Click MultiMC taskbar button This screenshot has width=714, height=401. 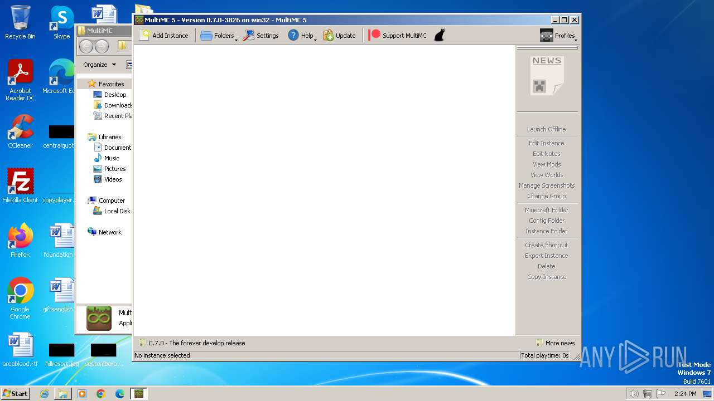pyautogui.click(x=139, y=394)
